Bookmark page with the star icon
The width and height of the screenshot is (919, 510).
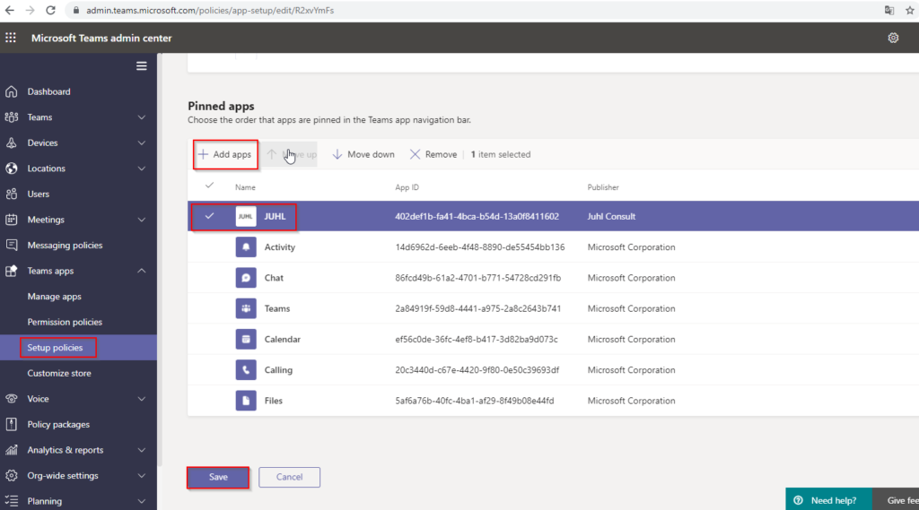click(910, 11)
